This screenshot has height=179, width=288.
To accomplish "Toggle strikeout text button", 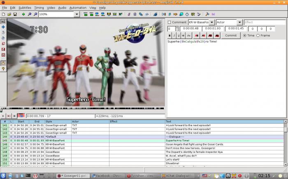I will (183, 36).
